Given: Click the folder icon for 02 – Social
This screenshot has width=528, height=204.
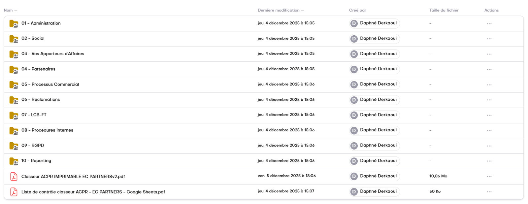Looking at the screenshot, I should (x=14, y=39).
